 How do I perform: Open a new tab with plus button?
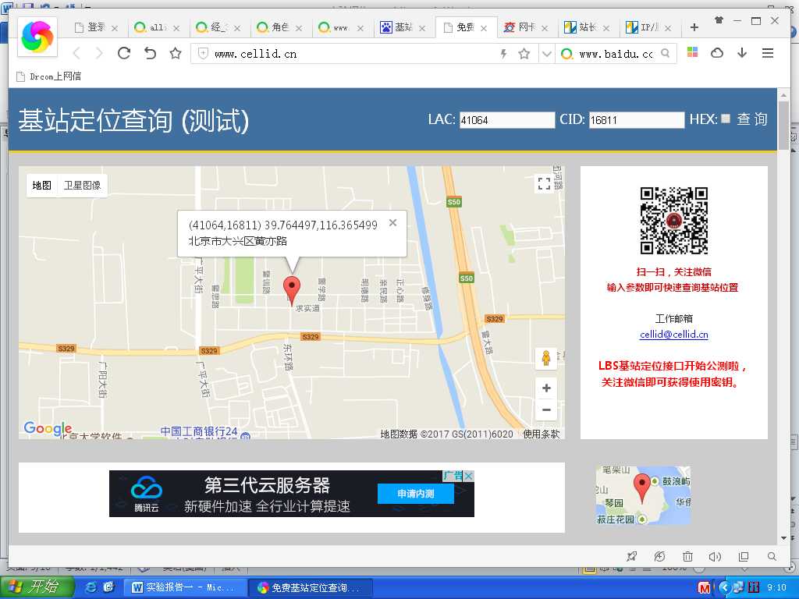[x=694, y=27]
